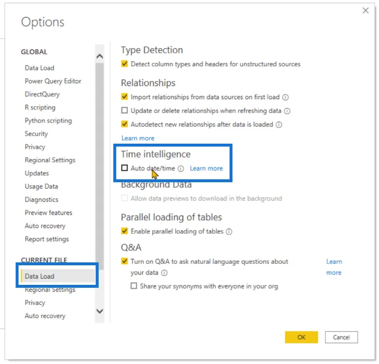Viewport: 379px width, 364px height.
Task: Go to Security settings
Action: pyautogui.click(x=36, y=134)
